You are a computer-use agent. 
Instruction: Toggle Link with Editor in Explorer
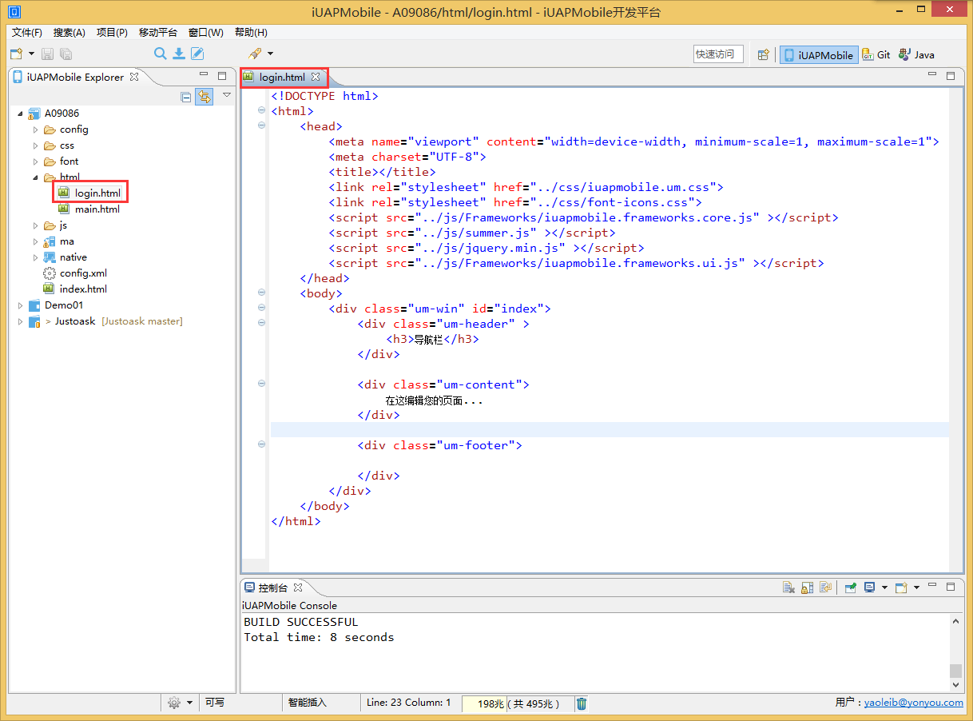205,97
